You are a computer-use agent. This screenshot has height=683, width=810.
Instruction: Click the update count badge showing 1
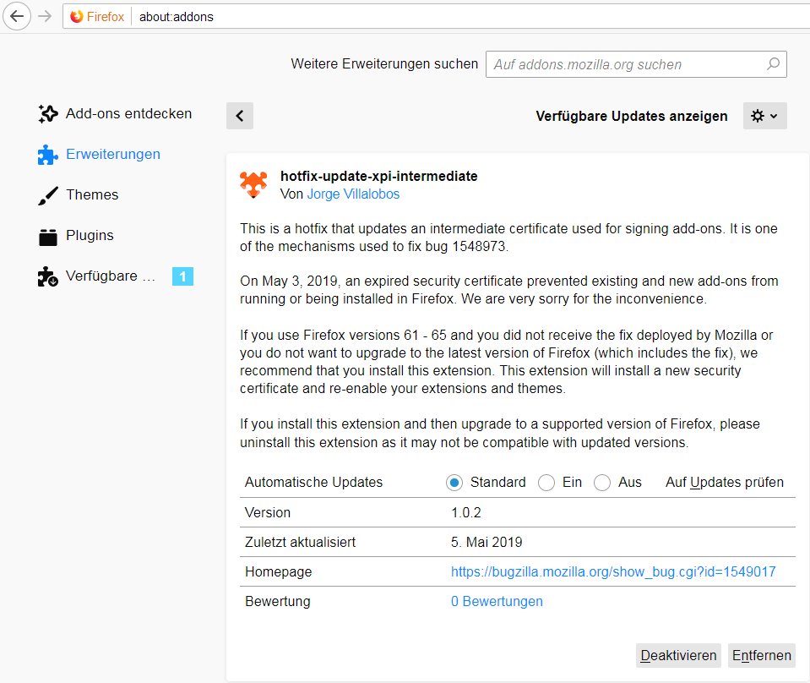click(182, 276)
